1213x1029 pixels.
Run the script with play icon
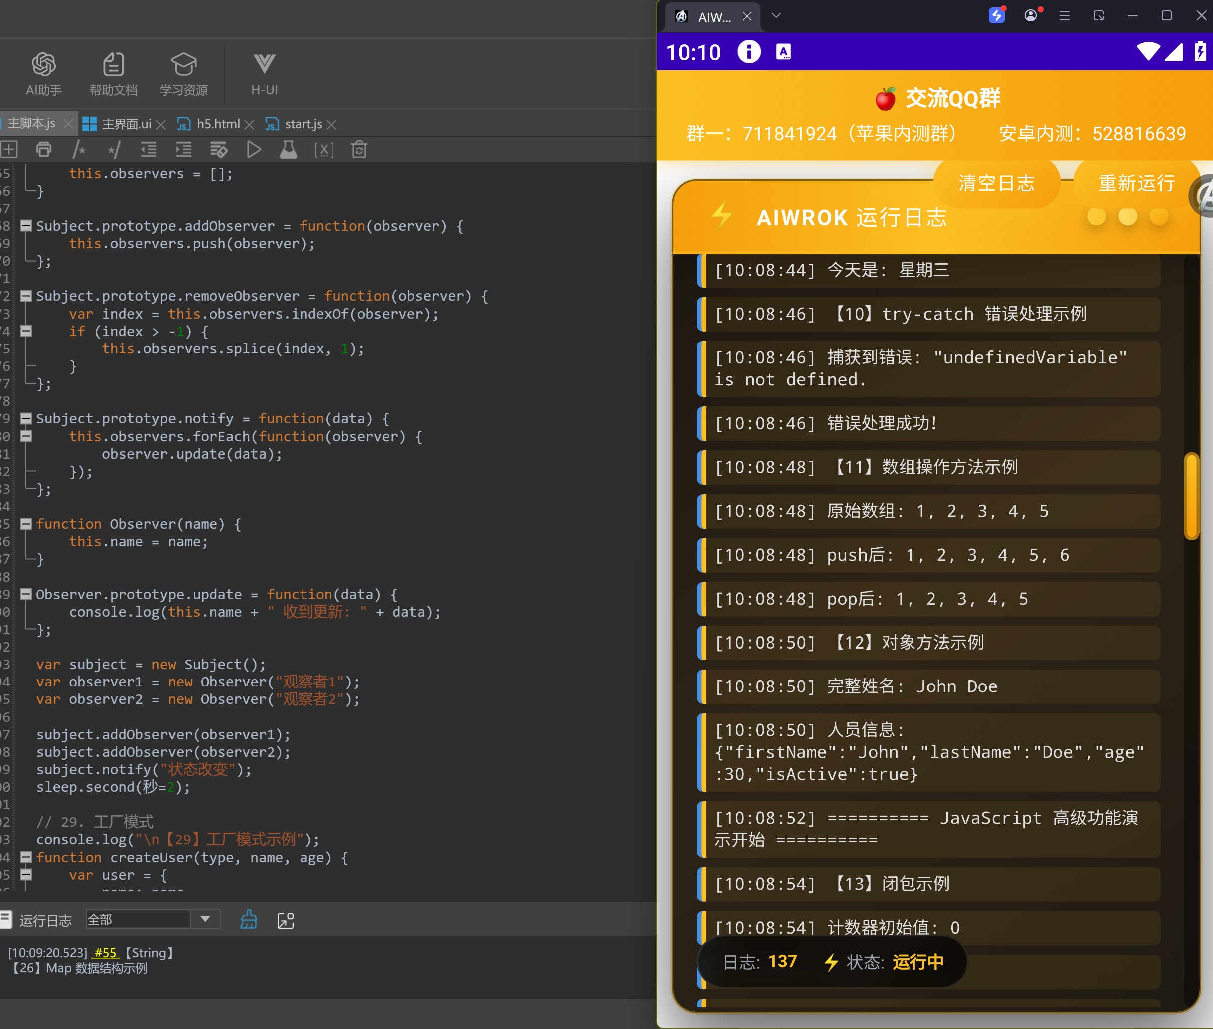(254, 150)
